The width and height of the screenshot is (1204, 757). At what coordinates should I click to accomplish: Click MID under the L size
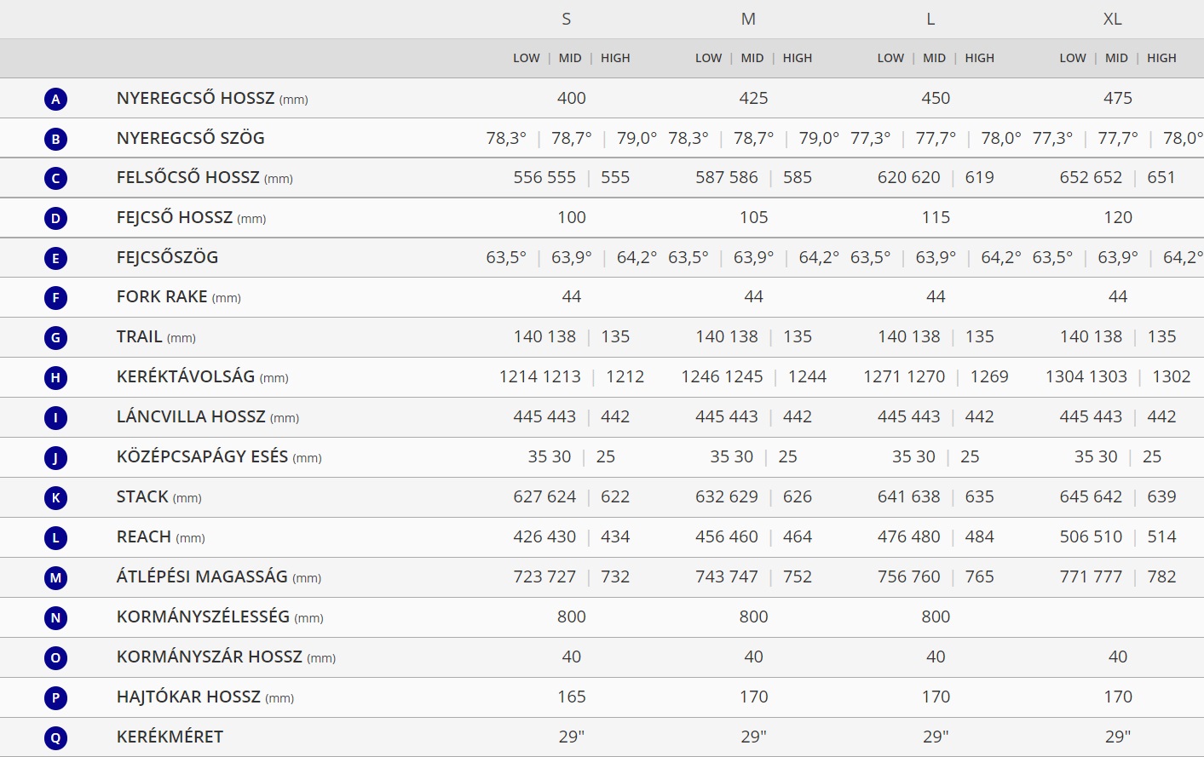pos(935,58)
